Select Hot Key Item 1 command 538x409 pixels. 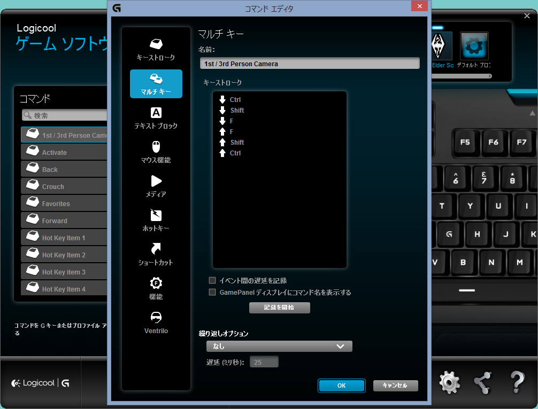[64, 238]
